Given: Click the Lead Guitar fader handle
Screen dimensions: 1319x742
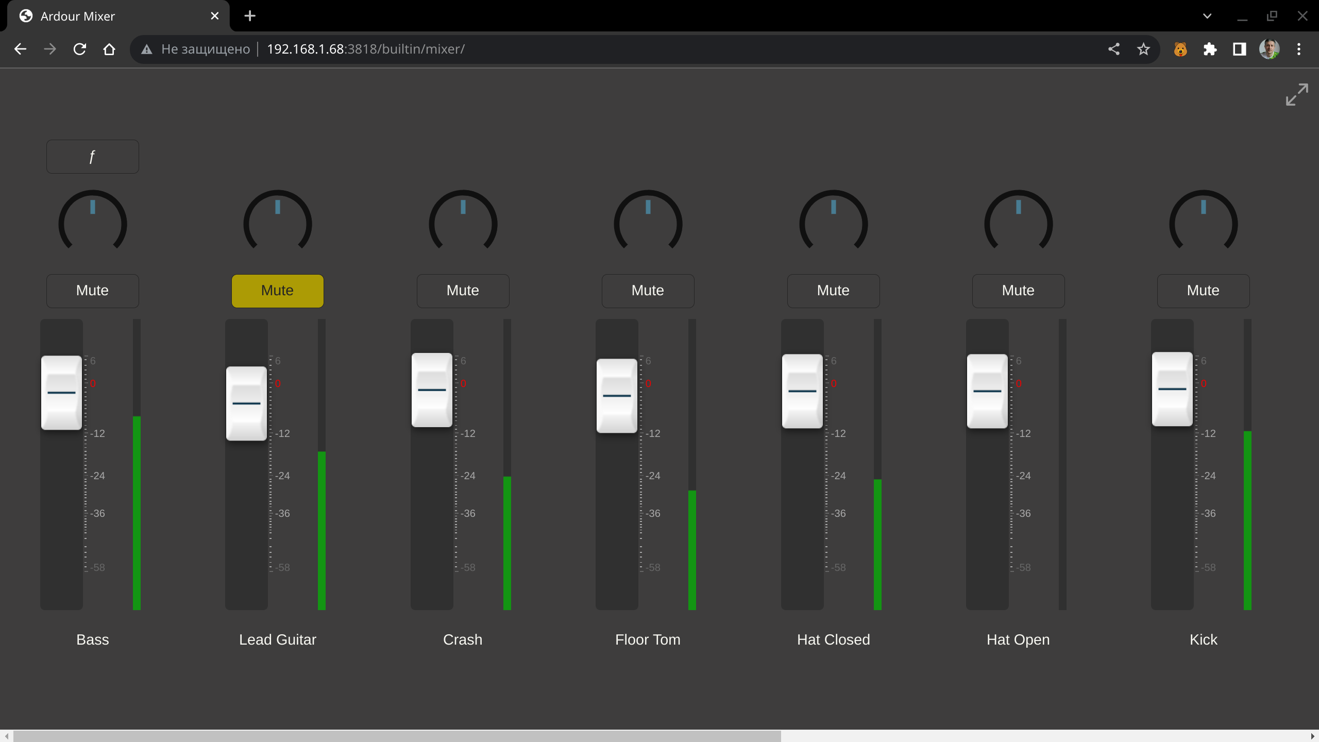Looking at the screenshot, I should coord(246,403).
